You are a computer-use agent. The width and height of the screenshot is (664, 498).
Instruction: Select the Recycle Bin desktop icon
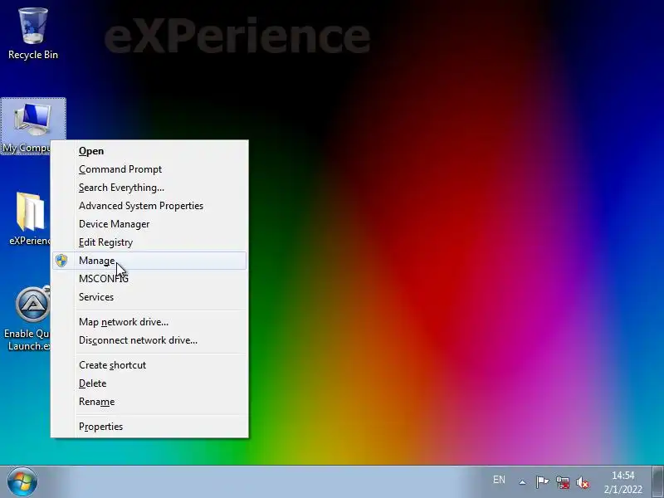(33, 34)
